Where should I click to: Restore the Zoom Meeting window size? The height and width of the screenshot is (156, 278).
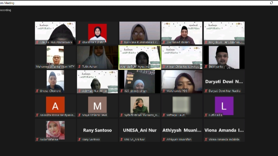(x=271, y=3)
